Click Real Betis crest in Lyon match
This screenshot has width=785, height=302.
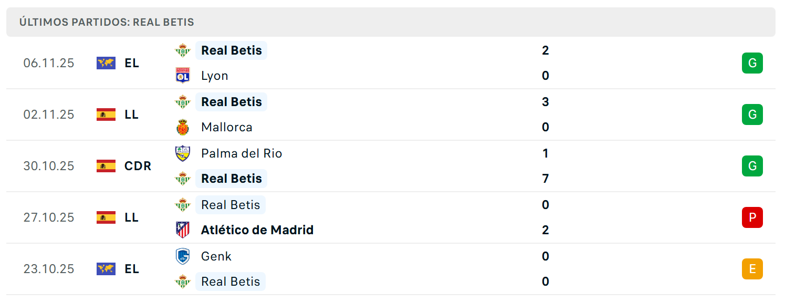pyautogui.click(x=182, y=50)
